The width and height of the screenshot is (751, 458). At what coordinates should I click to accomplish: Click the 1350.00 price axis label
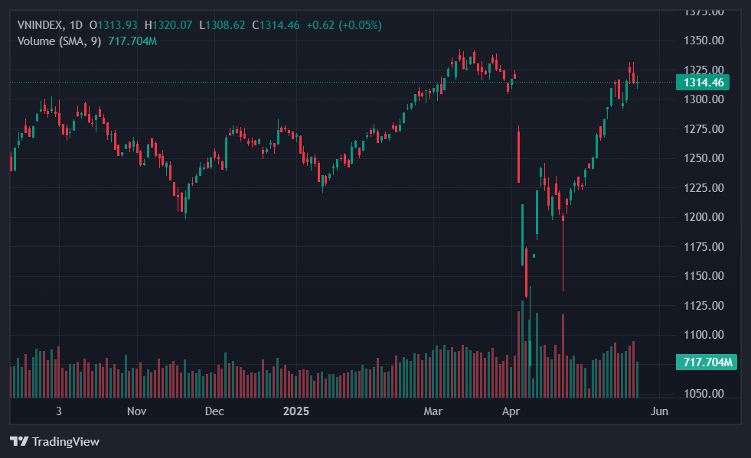[x=704, y=41]
